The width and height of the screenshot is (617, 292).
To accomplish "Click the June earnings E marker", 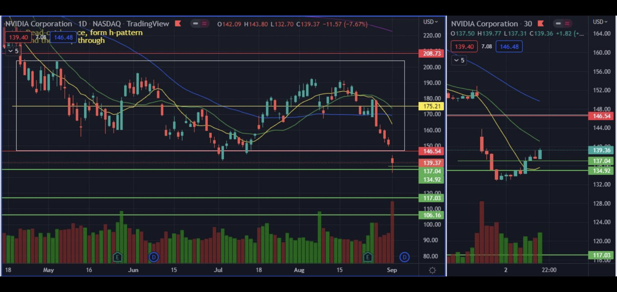I will click(x=117, y=257).
